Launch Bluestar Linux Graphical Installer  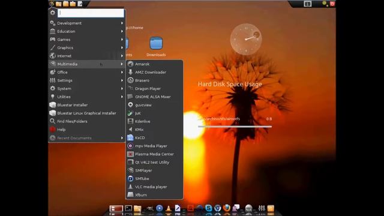coord(86,113)
